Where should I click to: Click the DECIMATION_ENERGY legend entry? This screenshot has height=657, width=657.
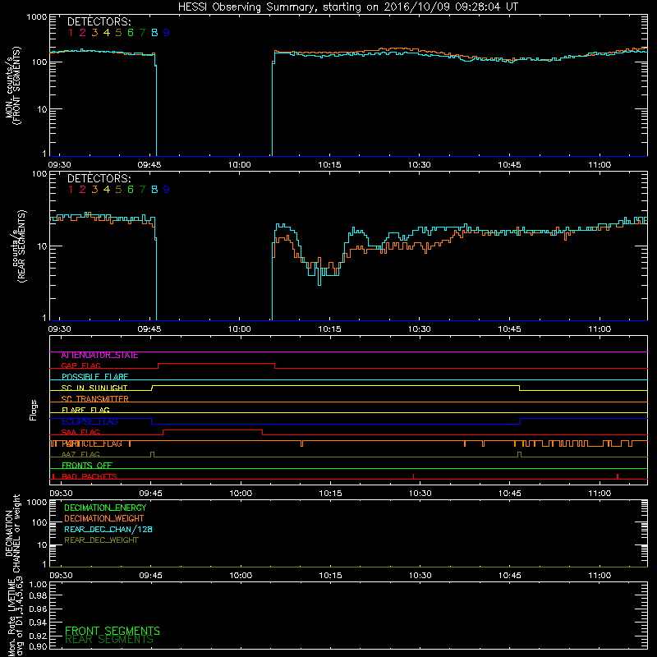click(105, 508)
